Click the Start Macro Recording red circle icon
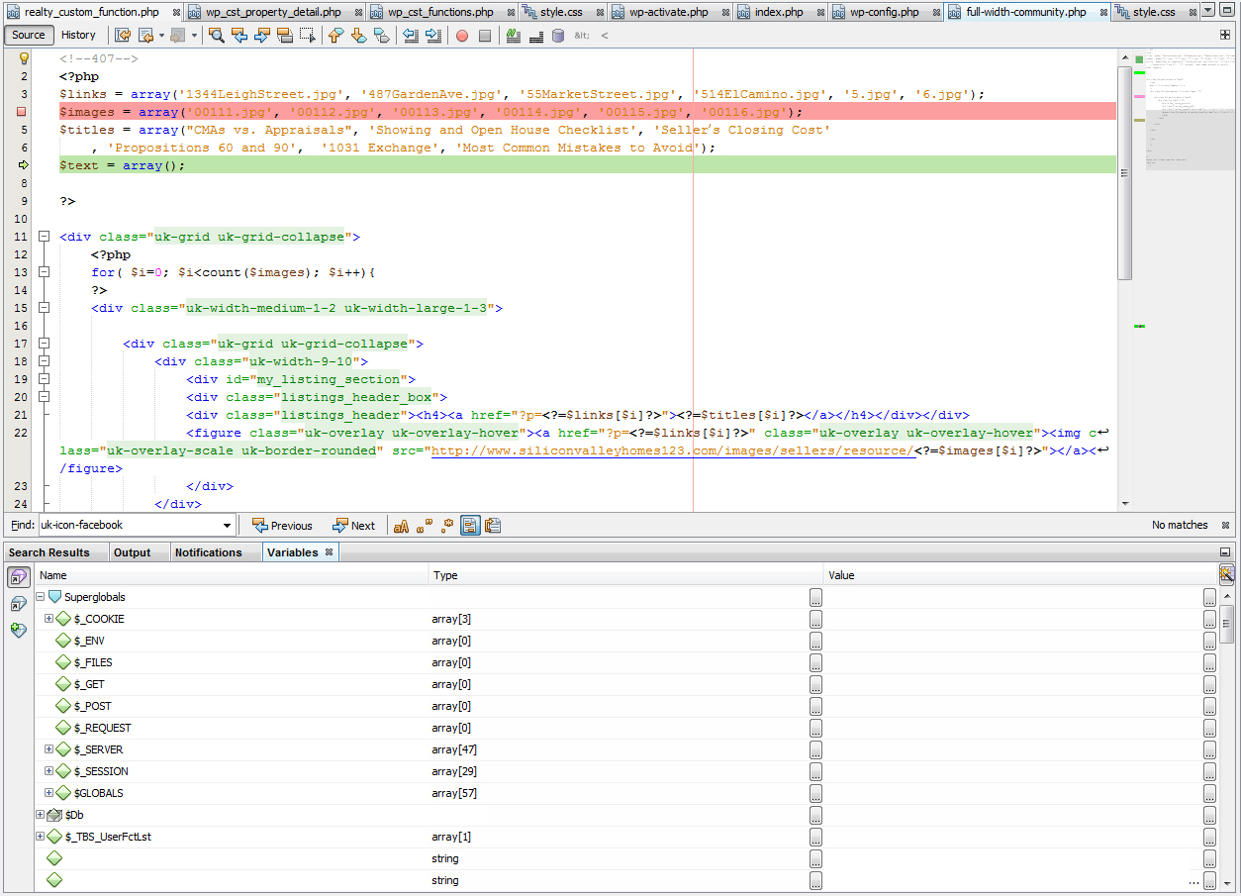The width and height of the screenshot is (1241, 896). pyautogui.click(x=462, y=36)
